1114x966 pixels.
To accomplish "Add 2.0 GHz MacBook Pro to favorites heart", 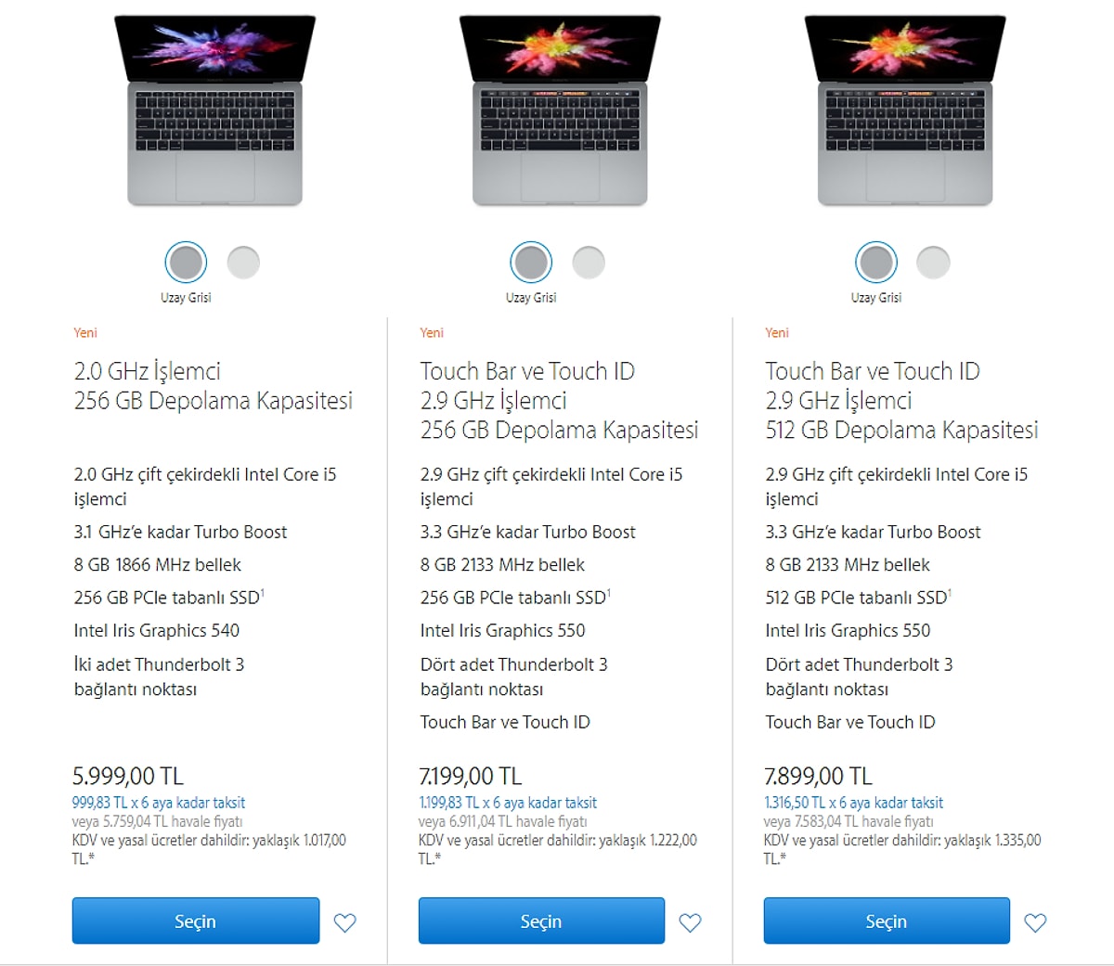I will tap(344, 922).
